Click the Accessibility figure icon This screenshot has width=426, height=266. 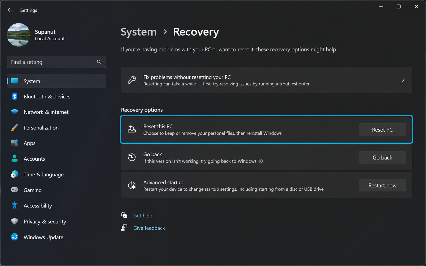click(x=15, y=205)
